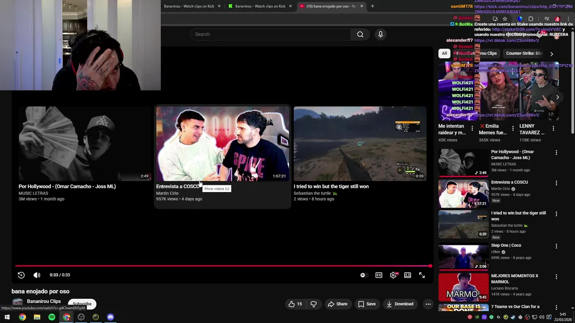The image size is (575, 323).
Task: Open the Chrome three-dot menu
Action: (568, 19)
